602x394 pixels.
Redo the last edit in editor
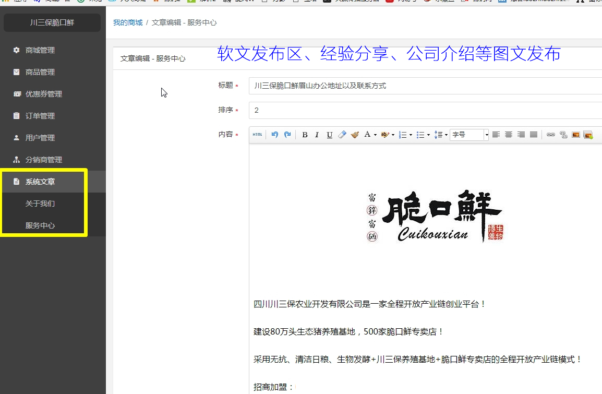coord(287,135)
